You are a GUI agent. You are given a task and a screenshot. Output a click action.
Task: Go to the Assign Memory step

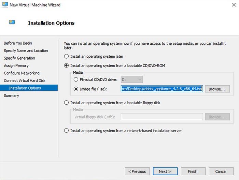(x=16, y=65)
